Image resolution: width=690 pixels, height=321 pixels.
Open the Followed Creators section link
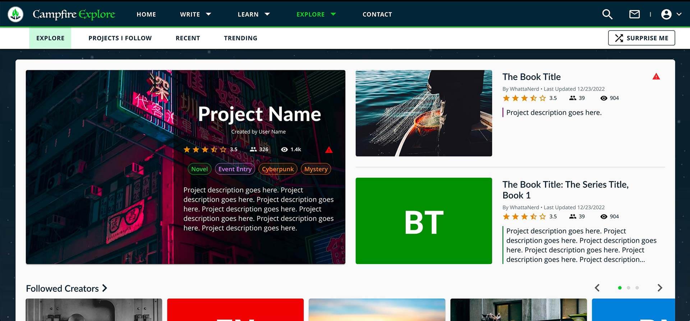pos(66,288)
